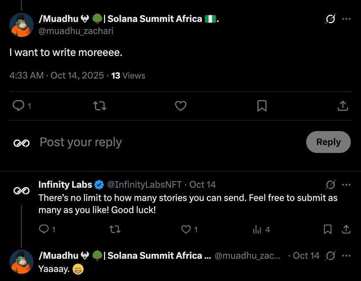The width and height of the screenshot is (361, 281).
Task: Open more options on Infinity Labs reply
Action: pyautogui.click(x=346, y=185)
